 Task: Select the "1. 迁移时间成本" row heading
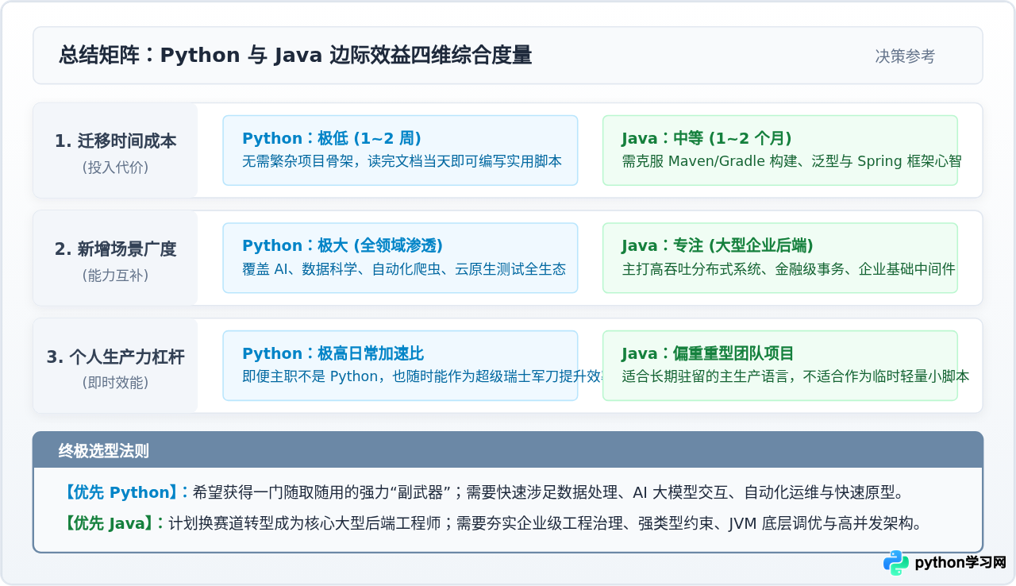tap(116, 141)
